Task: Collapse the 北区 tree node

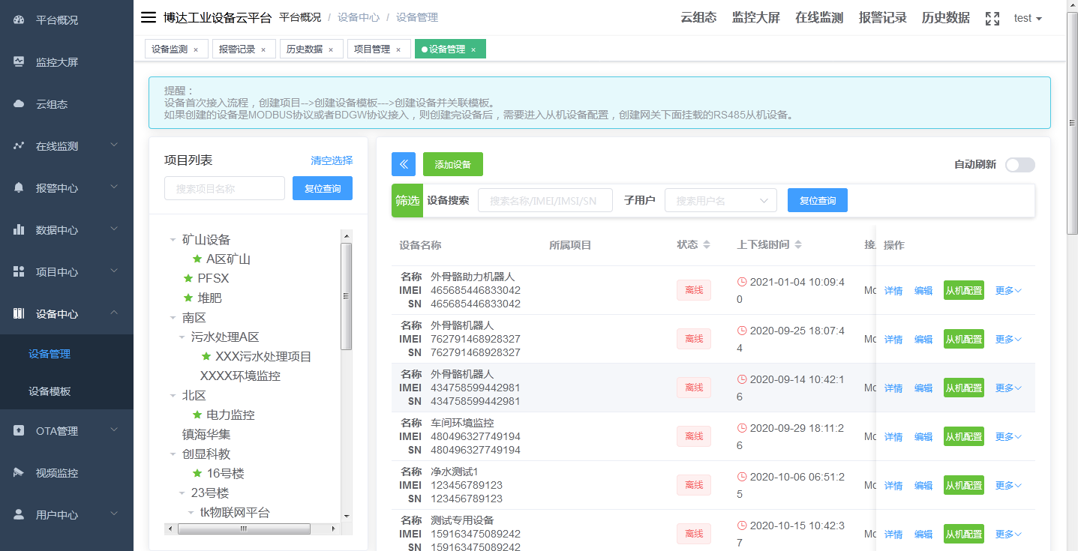Action: 173,395
